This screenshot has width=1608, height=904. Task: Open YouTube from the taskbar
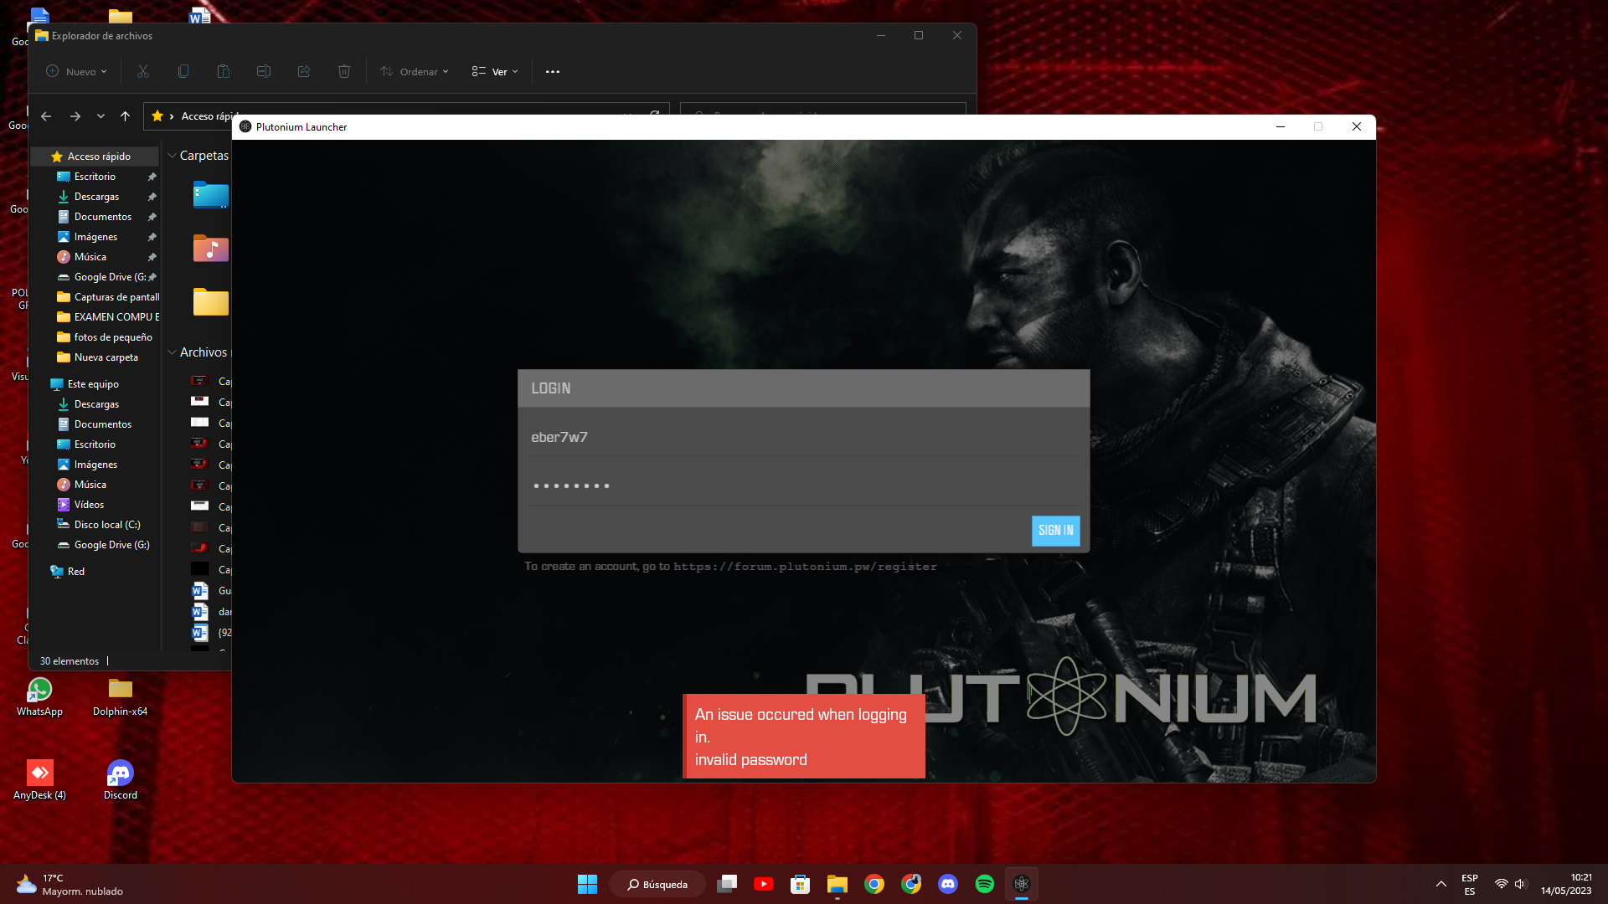tap(764, 884)
